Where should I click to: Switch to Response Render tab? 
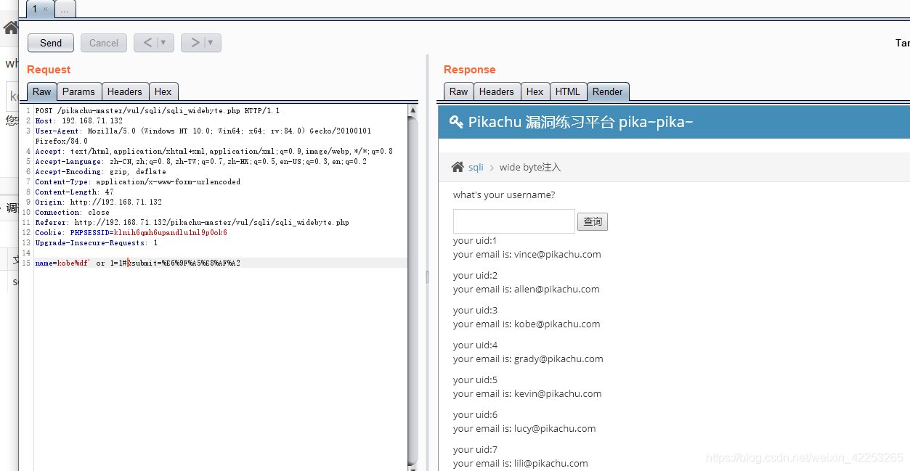[608, 91]
